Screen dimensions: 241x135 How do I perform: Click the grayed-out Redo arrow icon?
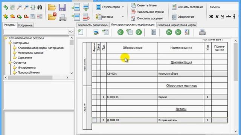pos(12,7)
